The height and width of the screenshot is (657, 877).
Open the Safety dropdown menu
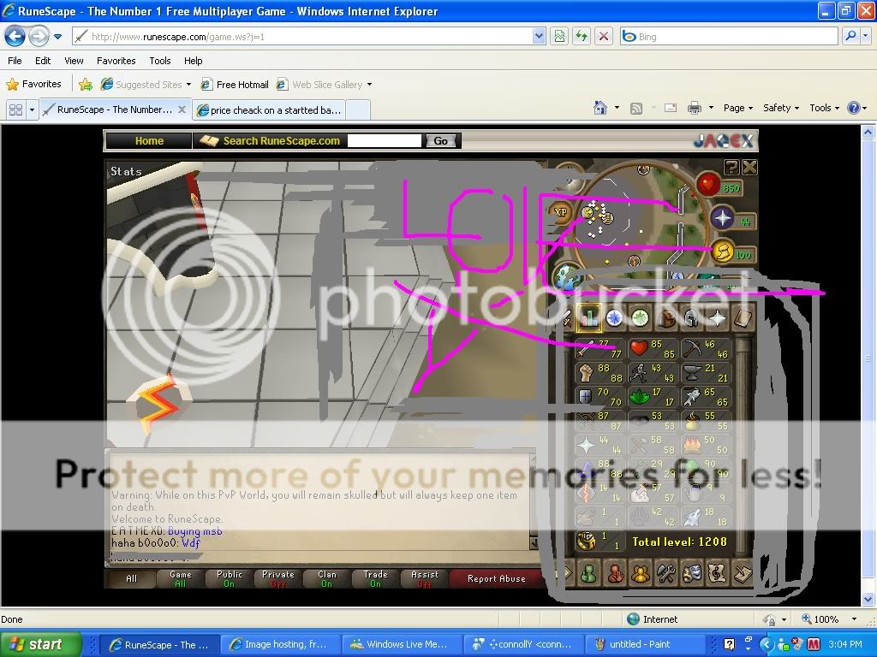[780, 108]
